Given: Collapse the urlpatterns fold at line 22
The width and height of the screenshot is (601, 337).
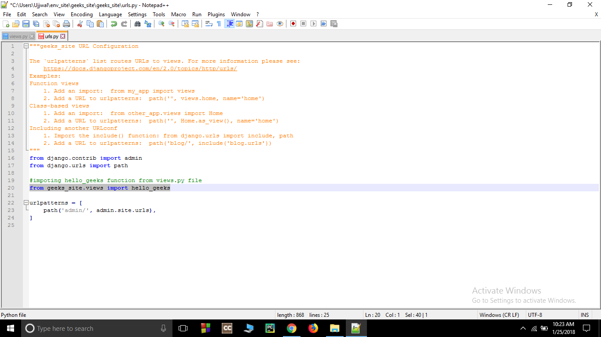Looking at the screenshot, I should [x=26, y=203].
